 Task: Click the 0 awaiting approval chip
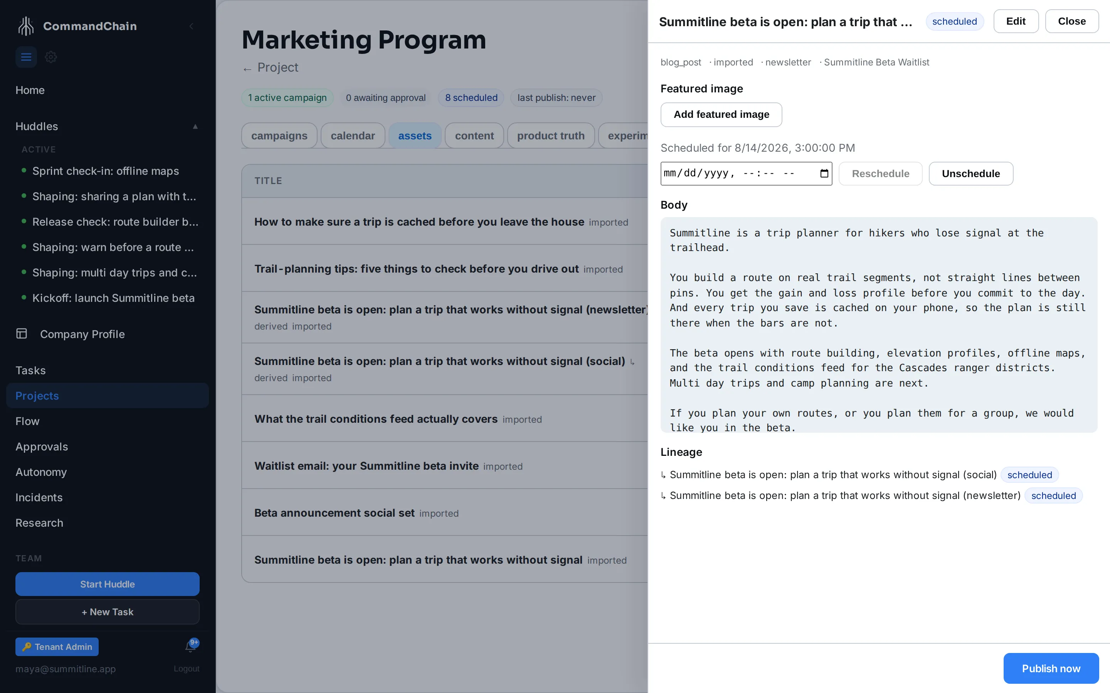click(386, 98)
